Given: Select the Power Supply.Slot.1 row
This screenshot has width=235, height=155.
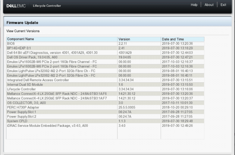Looking at the screenshot, I should point(105,112).
